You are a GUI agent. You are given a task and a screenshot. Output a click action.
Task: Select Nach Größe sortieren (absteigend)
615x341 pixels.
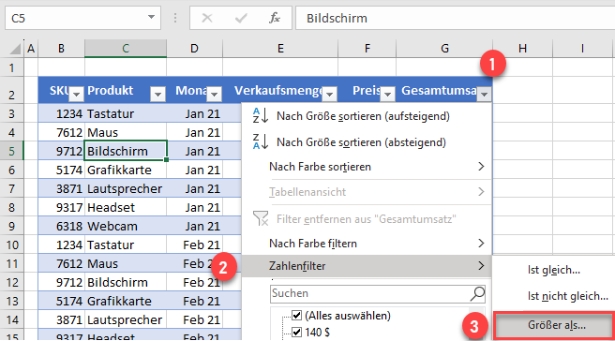[x=367, y=141]
